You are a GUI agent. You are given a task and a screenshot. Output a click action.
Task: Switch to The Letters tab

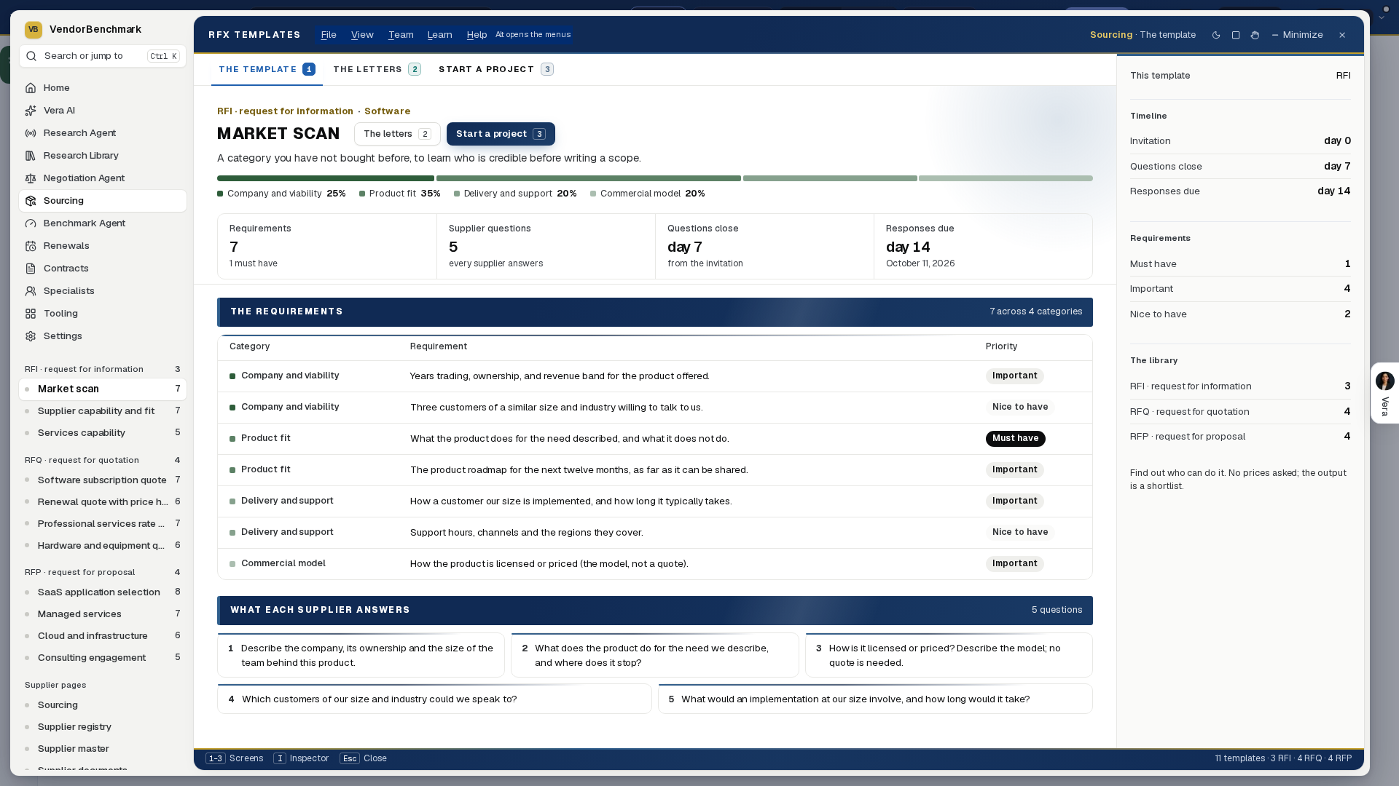click(x=377, y=69)
